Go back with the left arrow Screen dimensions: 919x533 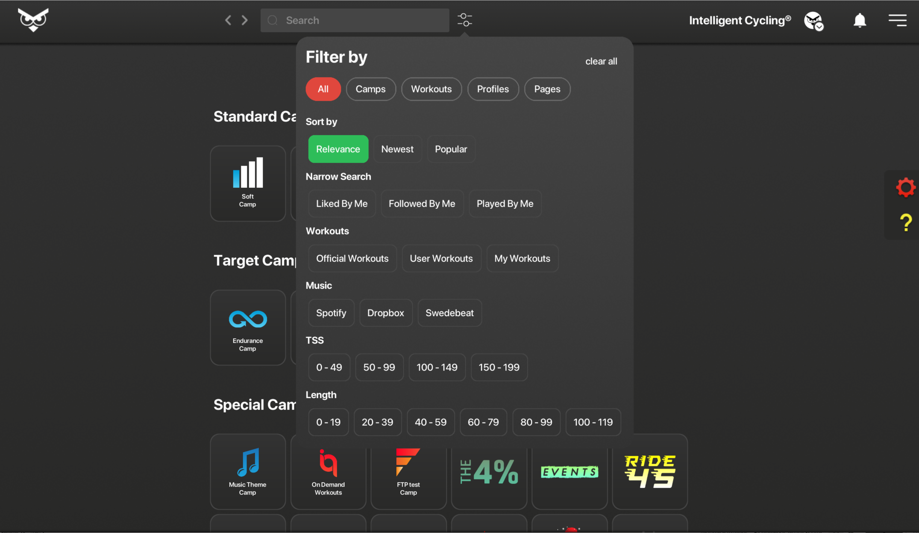(x=228, y=20)
